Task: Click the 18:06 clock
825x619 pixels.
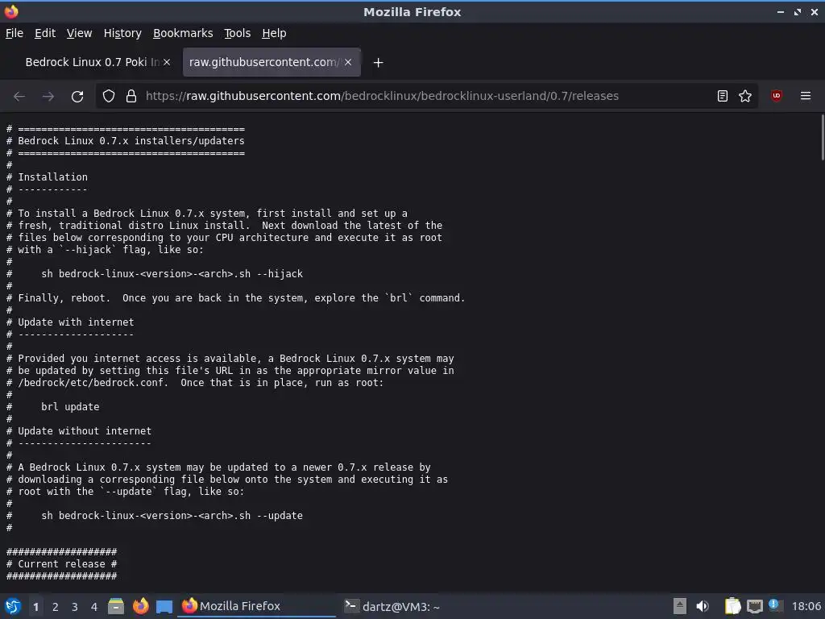Action: 806,606
